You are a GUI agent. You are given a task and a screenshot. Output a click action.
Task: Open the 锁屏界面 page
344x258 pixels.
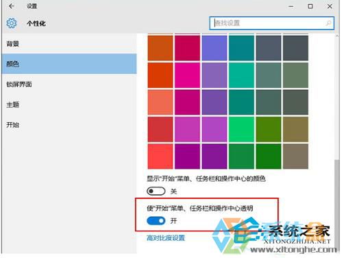pyautogui.click(x=69, y=84)
